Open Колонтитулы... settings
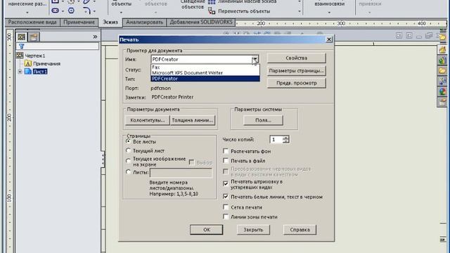Image resolution: width=450 pixels, height=253 pixels. pyautogui.click(x=148, y=120)
